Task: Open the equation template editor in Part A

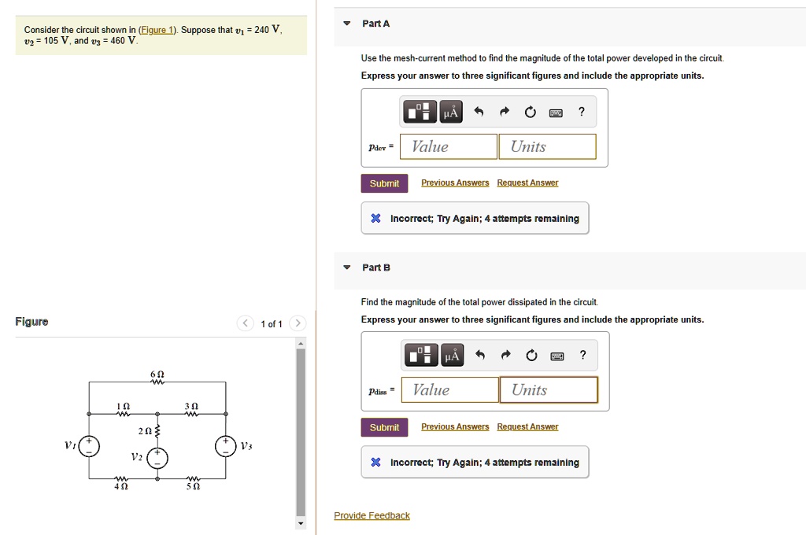Action: (x=420, y=112)
